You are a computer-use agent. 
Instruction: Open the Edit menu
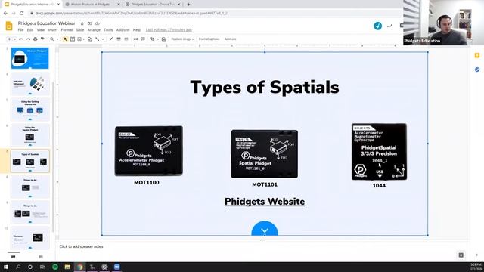(x=30, y=30)
